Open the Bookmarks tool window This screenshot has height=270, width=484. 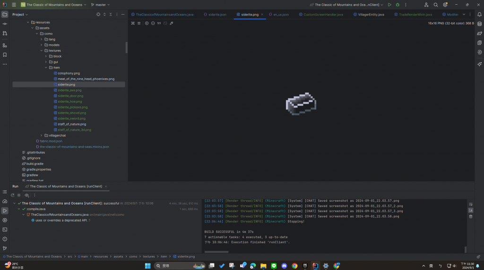5,55
